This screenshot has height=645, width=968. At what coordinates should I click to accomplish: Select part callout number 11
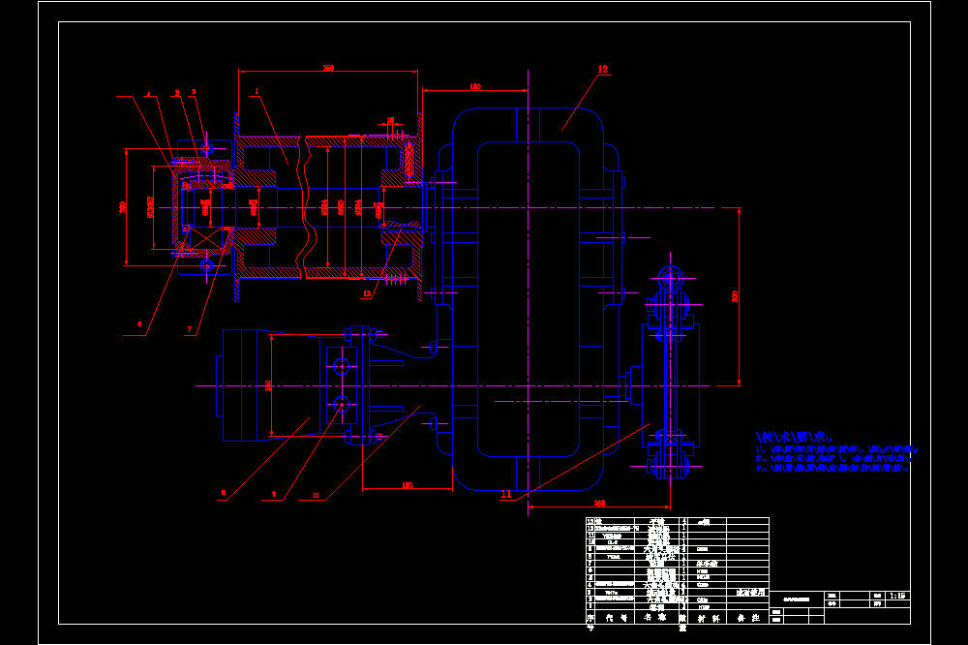(x=506, y=494)
